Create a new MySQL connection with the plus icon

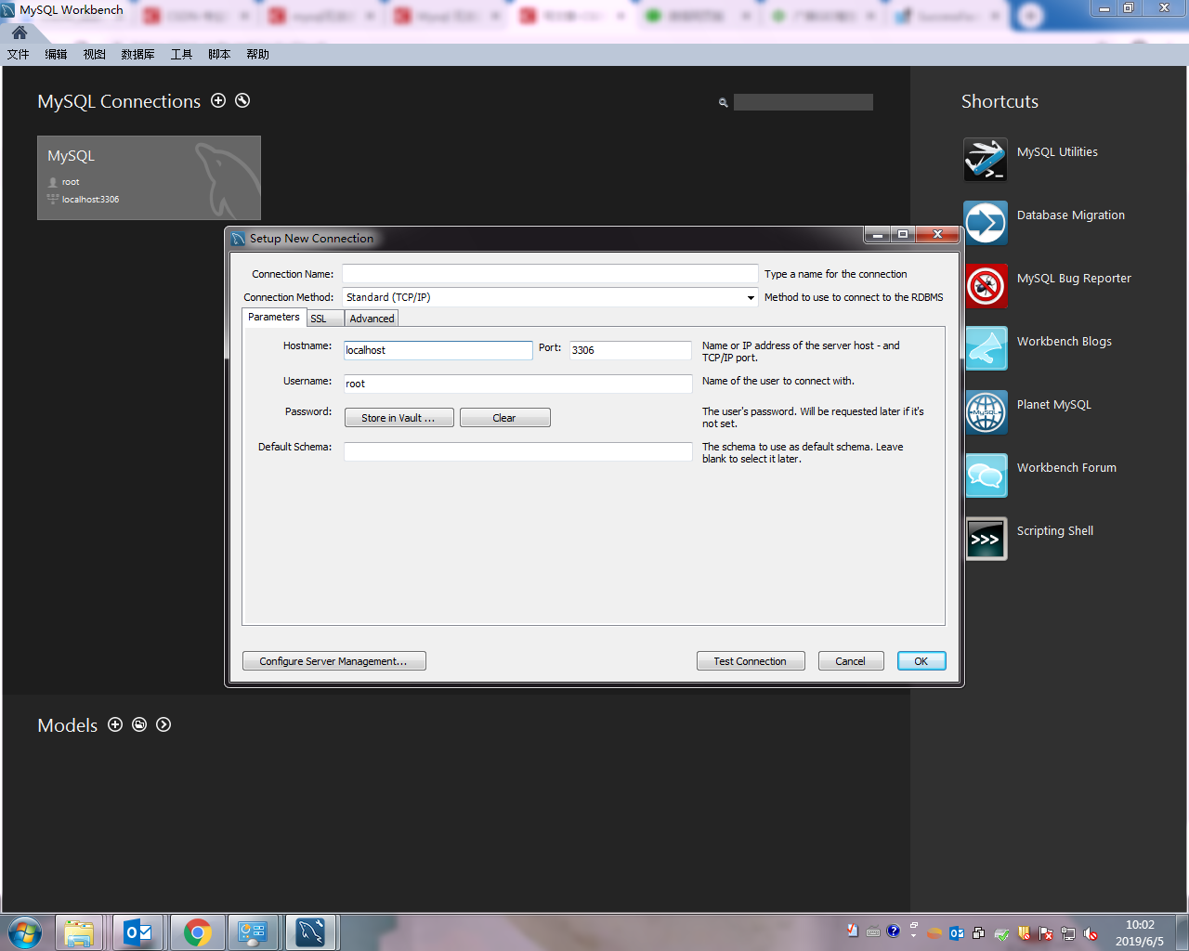pos(218,100)
